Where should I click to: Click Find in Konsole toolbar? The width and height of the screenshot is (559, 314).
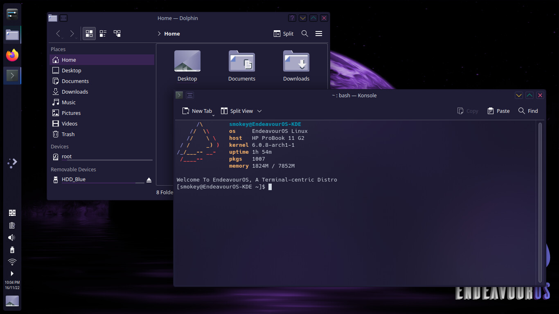pyautogui.click(x=528, y=111)
